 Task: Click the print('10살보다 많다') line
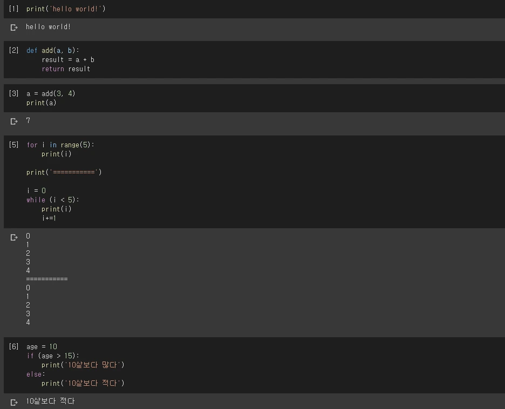83,365
